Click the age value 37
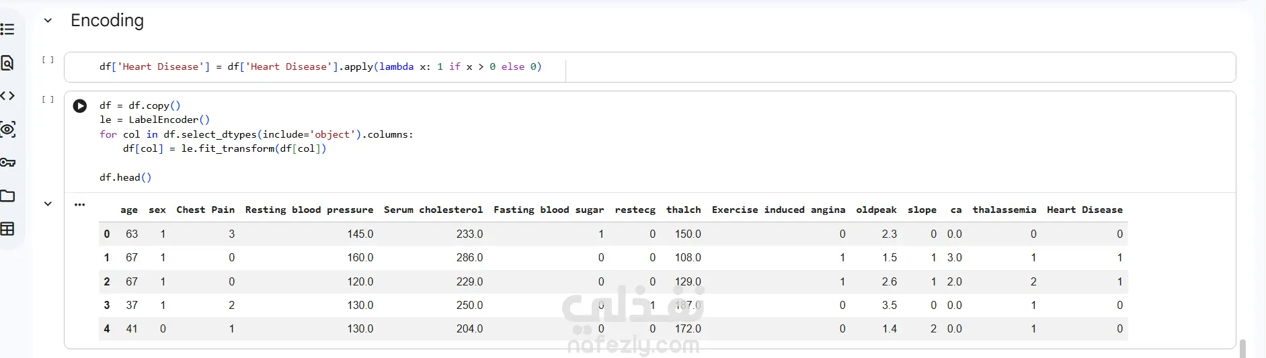 [x=132, y=306]
